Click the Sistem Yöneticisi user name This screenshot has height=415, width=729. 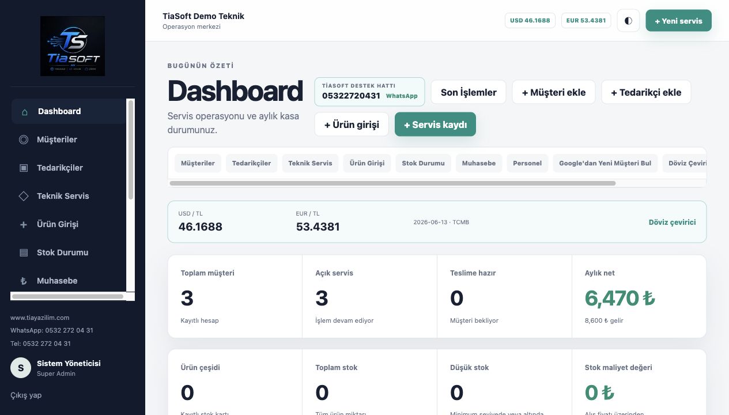point(69,363)
